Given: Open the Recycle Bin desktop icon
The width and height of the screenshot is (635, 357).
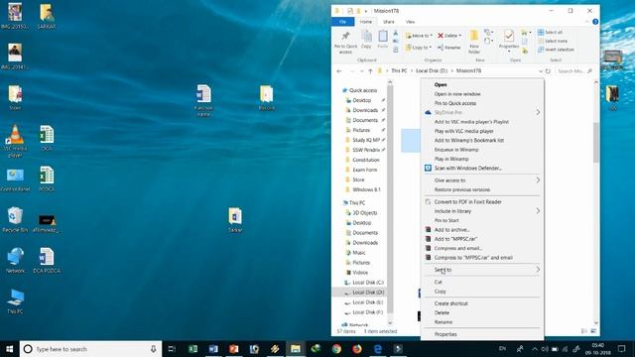Looking at the screenshot, I should click(15, 220).
